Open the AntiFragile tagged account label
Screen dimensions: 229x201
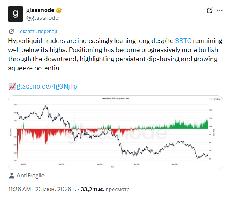(30, 176)
